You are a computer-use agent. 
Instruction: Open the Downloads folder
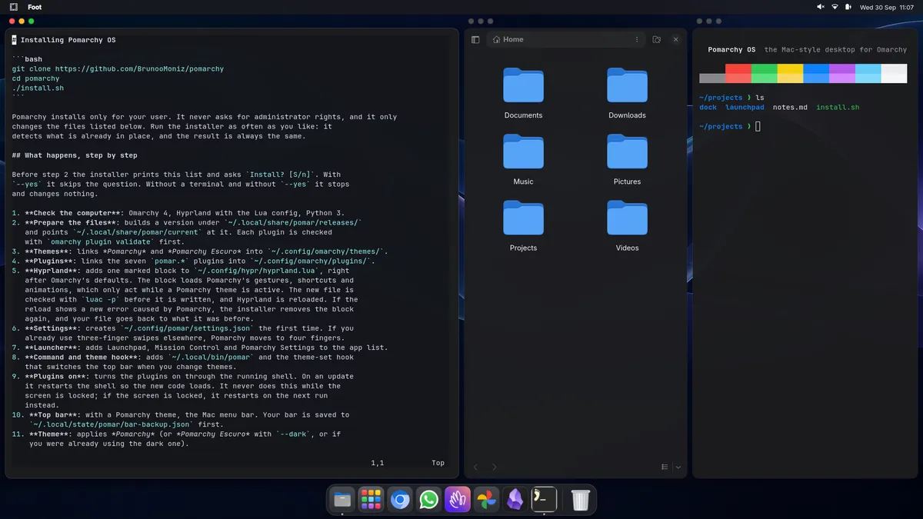pyautogui.click(x=627, y=94)
